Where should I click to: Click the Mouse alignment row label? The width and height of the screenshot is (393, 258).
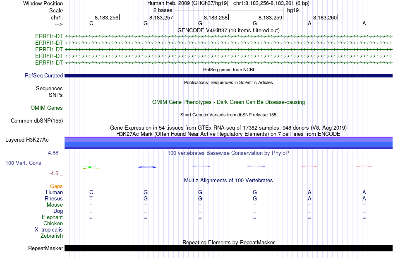pyautogui.click(x=55, y=205)
